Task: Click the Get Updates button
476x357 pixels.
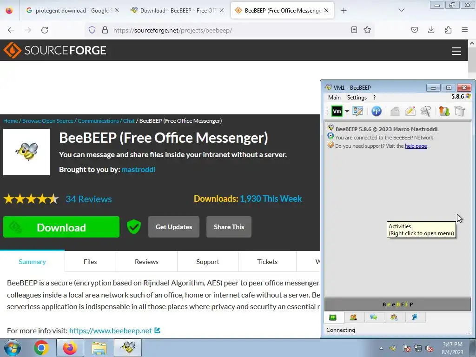Action: point(174,227)
